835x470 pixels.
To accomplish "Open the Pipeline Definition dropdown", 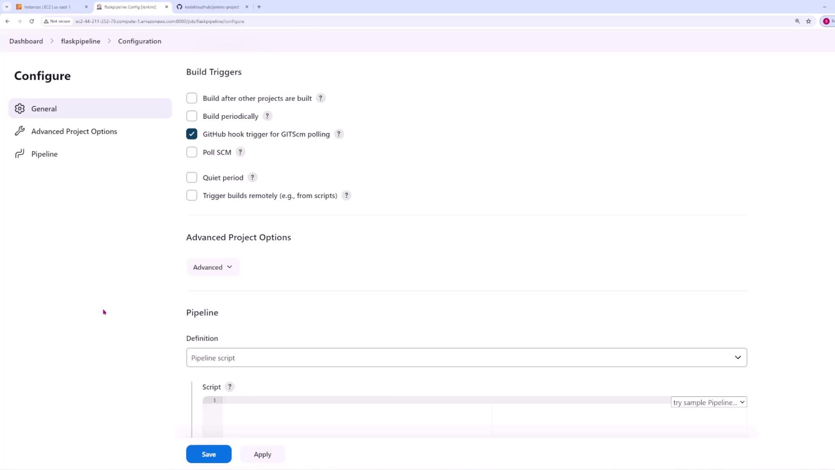I will 466,358.
